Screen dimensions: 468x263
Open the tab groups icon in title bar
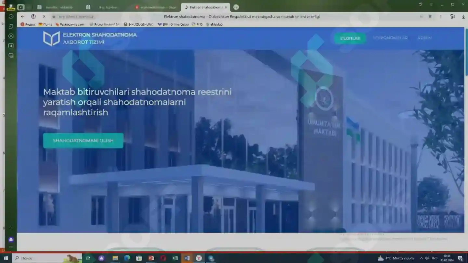tap(420, 5)
